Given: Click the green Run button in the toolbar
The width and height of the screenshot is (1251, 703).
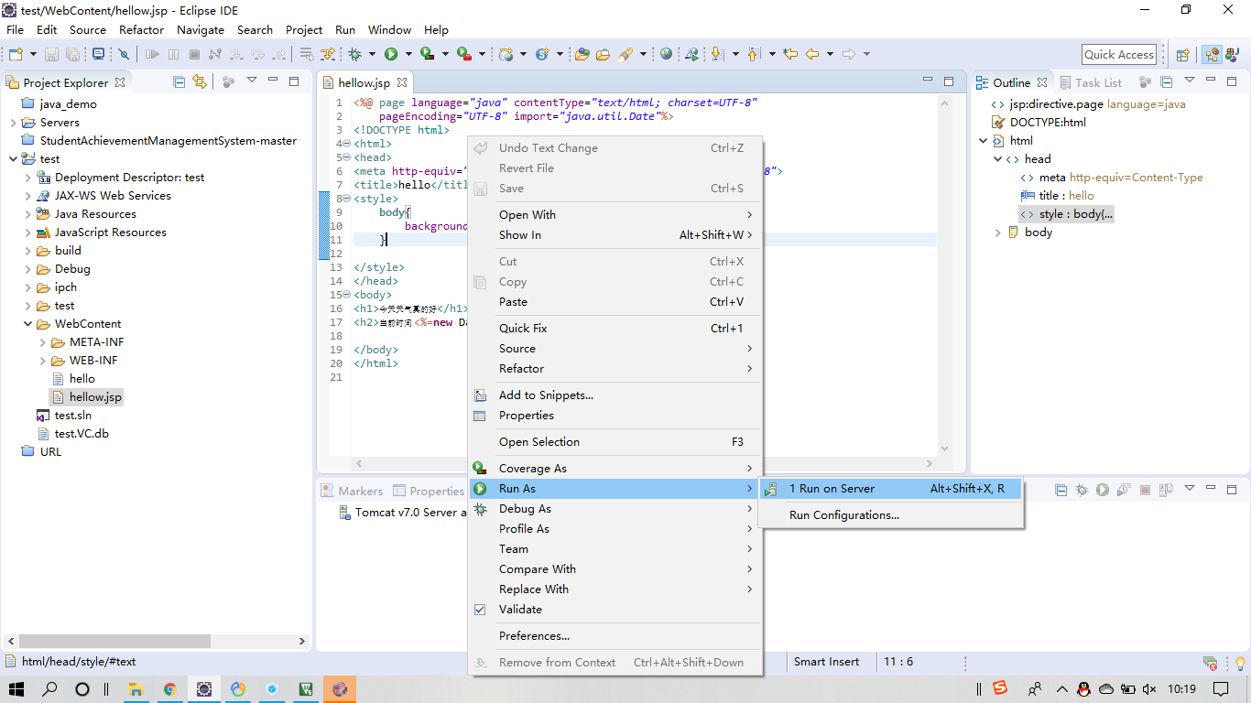Looking at the screenshot, I should pyautogui.click(x=391, y=55).
